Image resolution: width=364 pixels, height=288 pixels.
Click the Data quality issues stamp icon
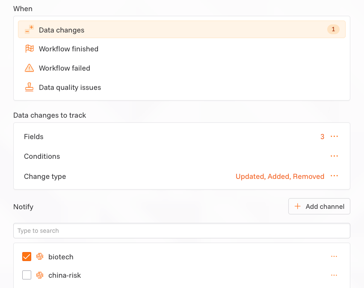[29, 87]
